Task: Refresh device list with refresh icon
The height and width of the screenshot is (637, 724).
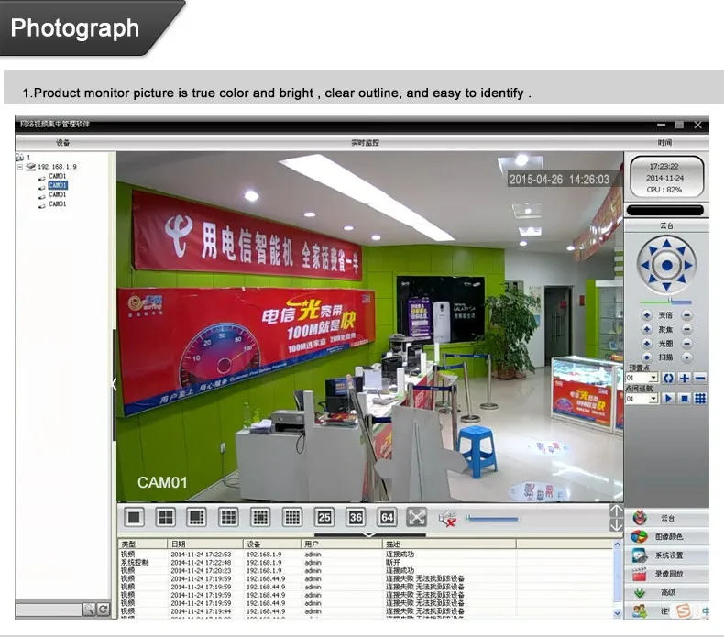Action: click(x=104, y=610)
